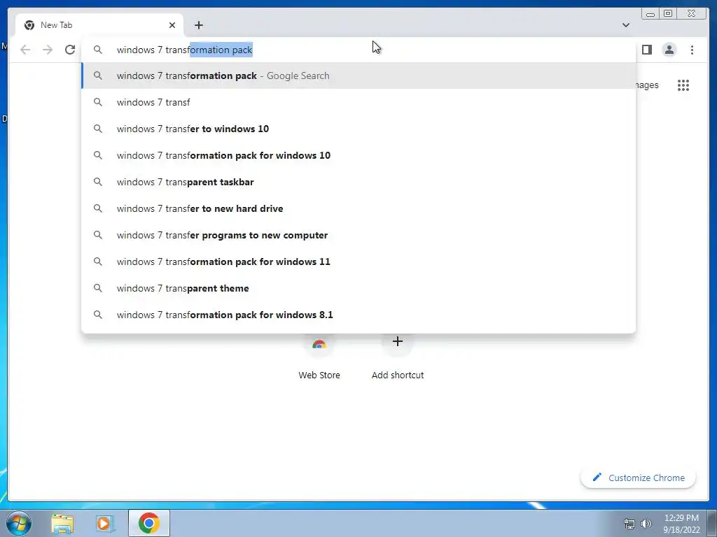Choose 'windows 7 transformation pack - Google Search' suggestion
This screenshot has width=717, height=537.
tap(359, 76)
